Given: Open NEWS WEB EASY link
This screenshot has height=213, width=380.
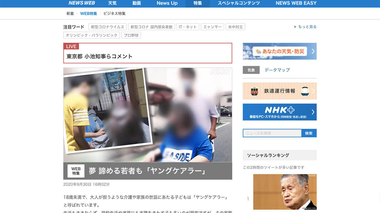Looking at the screenshot, I should point(296,3).
